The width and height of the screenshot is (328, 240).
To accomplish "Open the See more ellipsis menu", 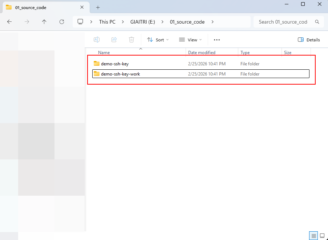I will [217, 40].
